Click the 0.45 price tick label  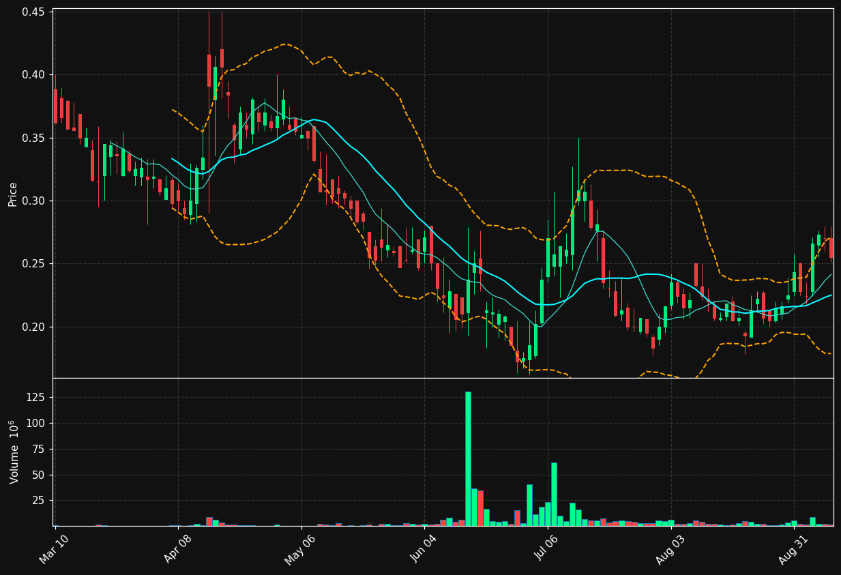[33, 12]
